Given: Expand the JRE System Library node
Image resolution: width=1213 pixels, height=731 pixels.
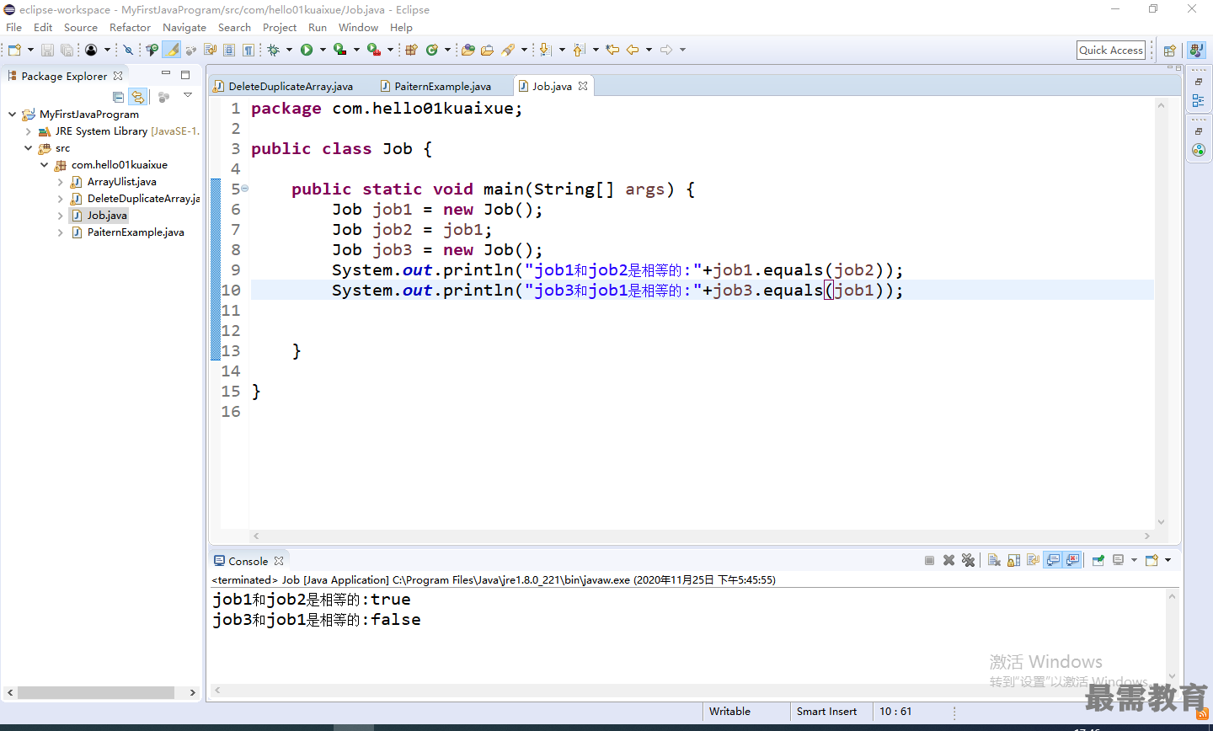Looking at the screenshot, I should 28,131.
